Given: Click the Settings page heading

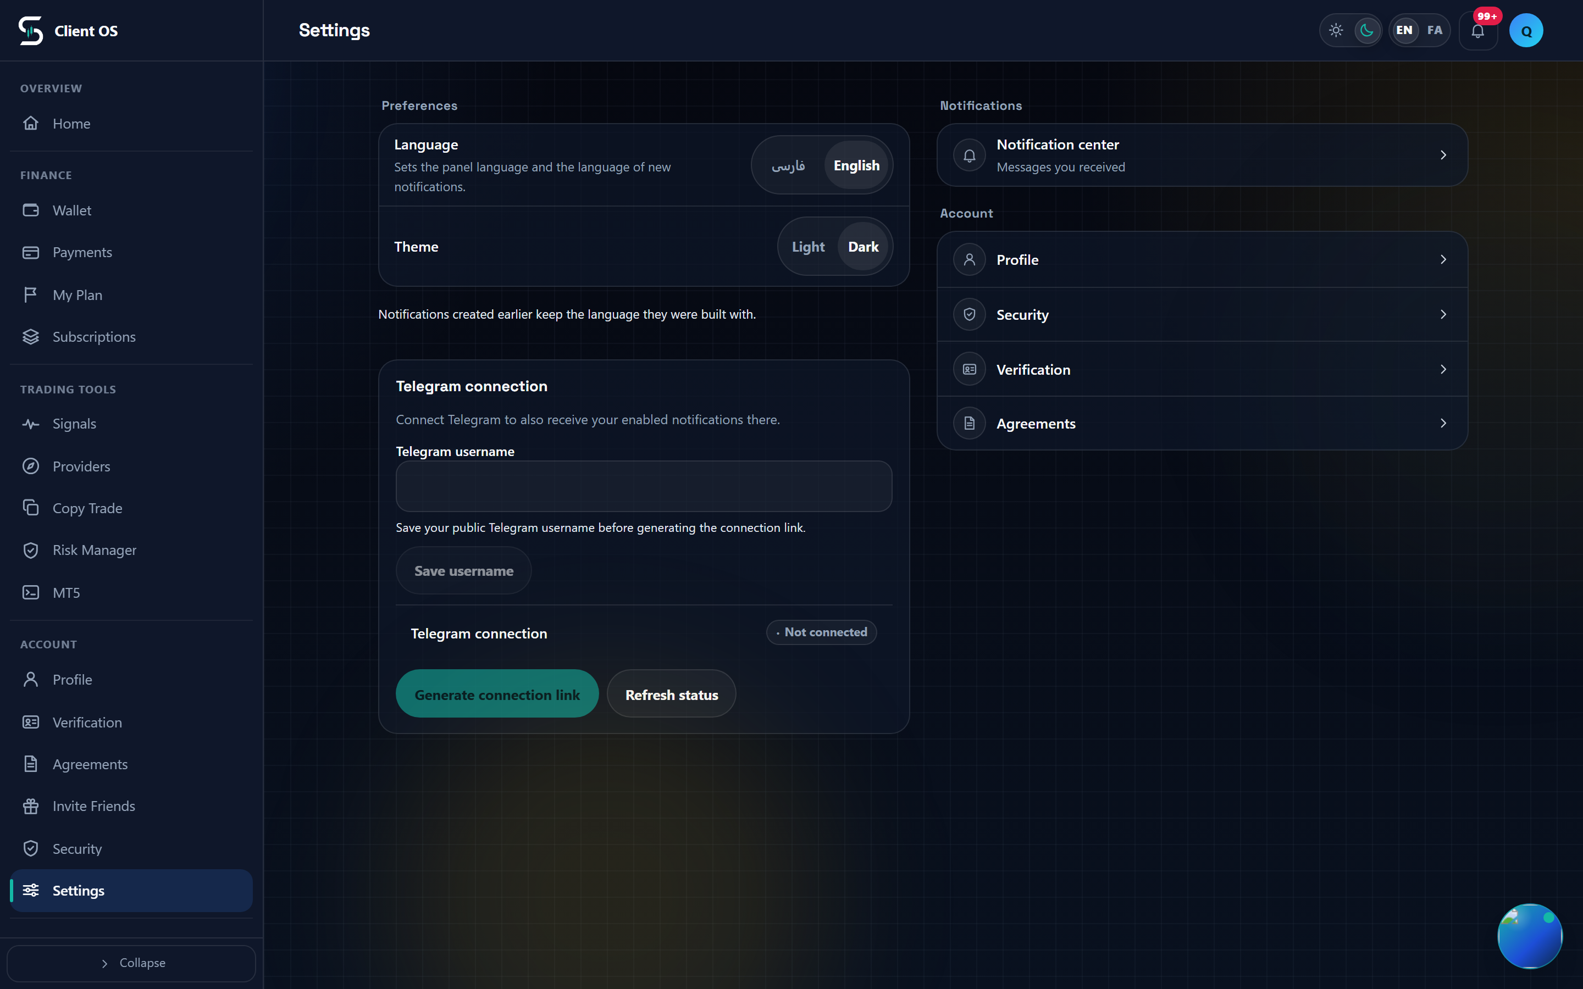Looking at the screenshot, I should [x=334, y=31].
